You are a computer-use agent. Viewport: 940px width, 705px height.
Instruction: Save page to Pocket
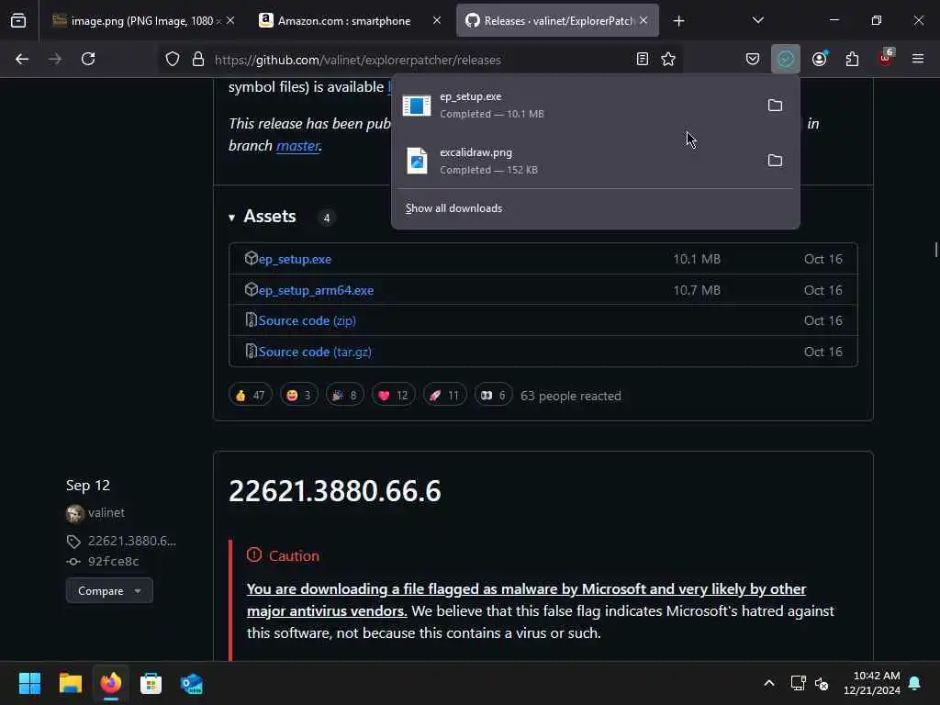click(753, 59)
